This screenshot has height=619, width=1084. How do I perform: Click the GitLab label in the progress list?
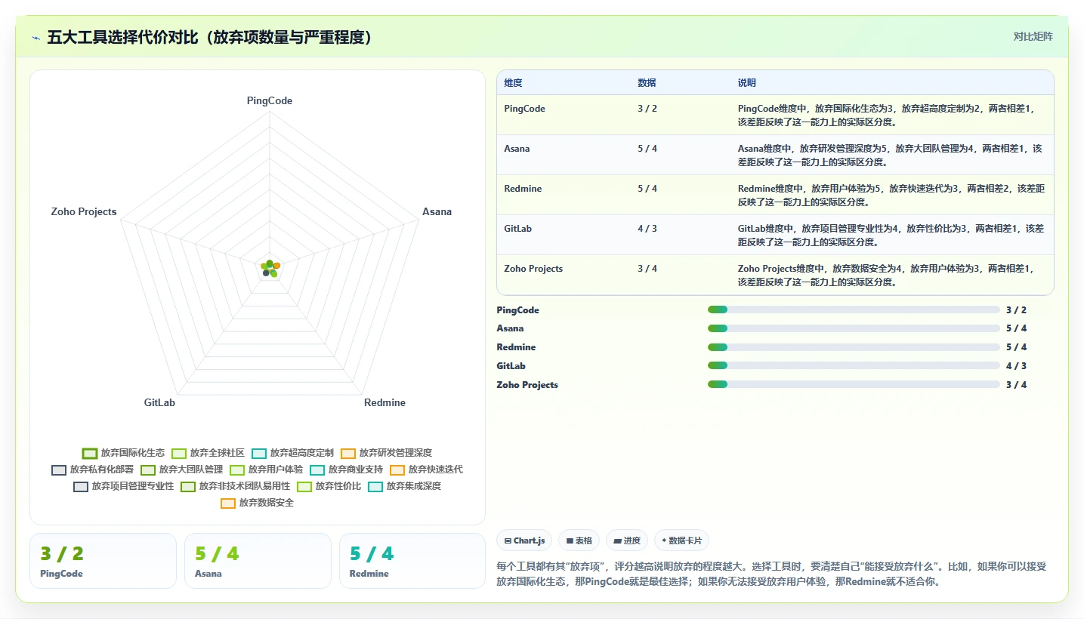tap(511, 366)
